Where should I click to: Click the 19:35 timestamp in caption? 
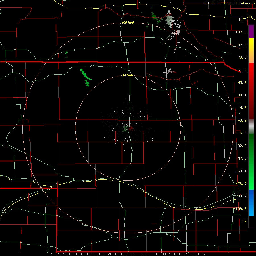pos(199,254)
